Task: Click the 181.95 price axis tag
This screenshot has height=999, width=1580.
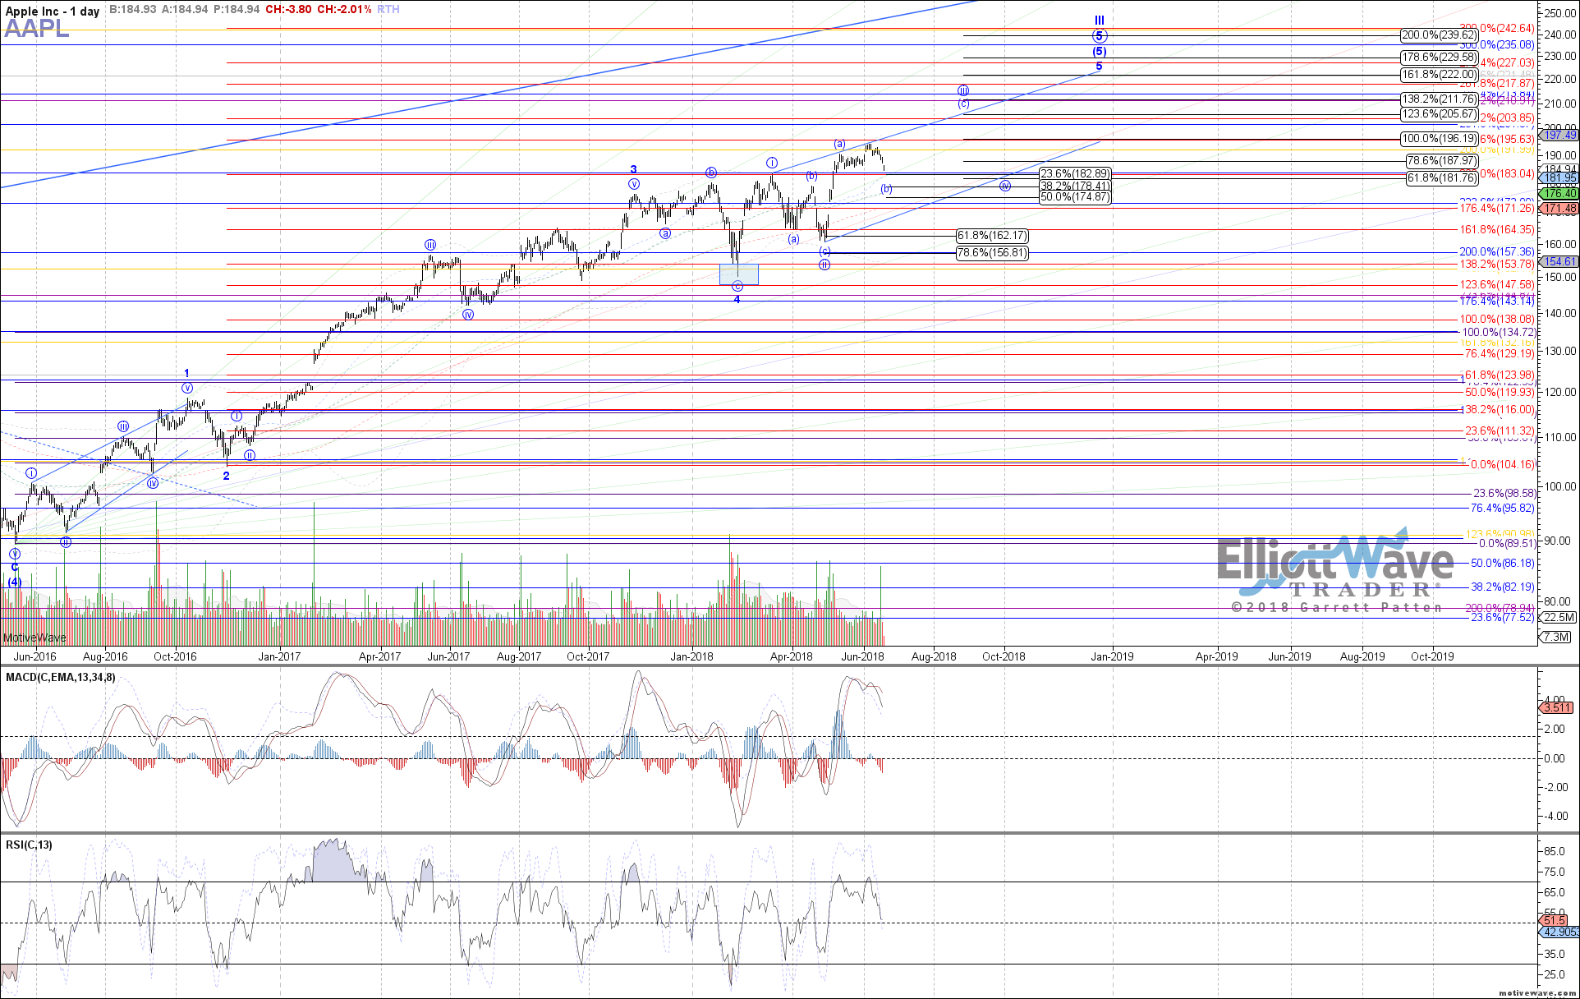Action: (x=1559, y=177)
